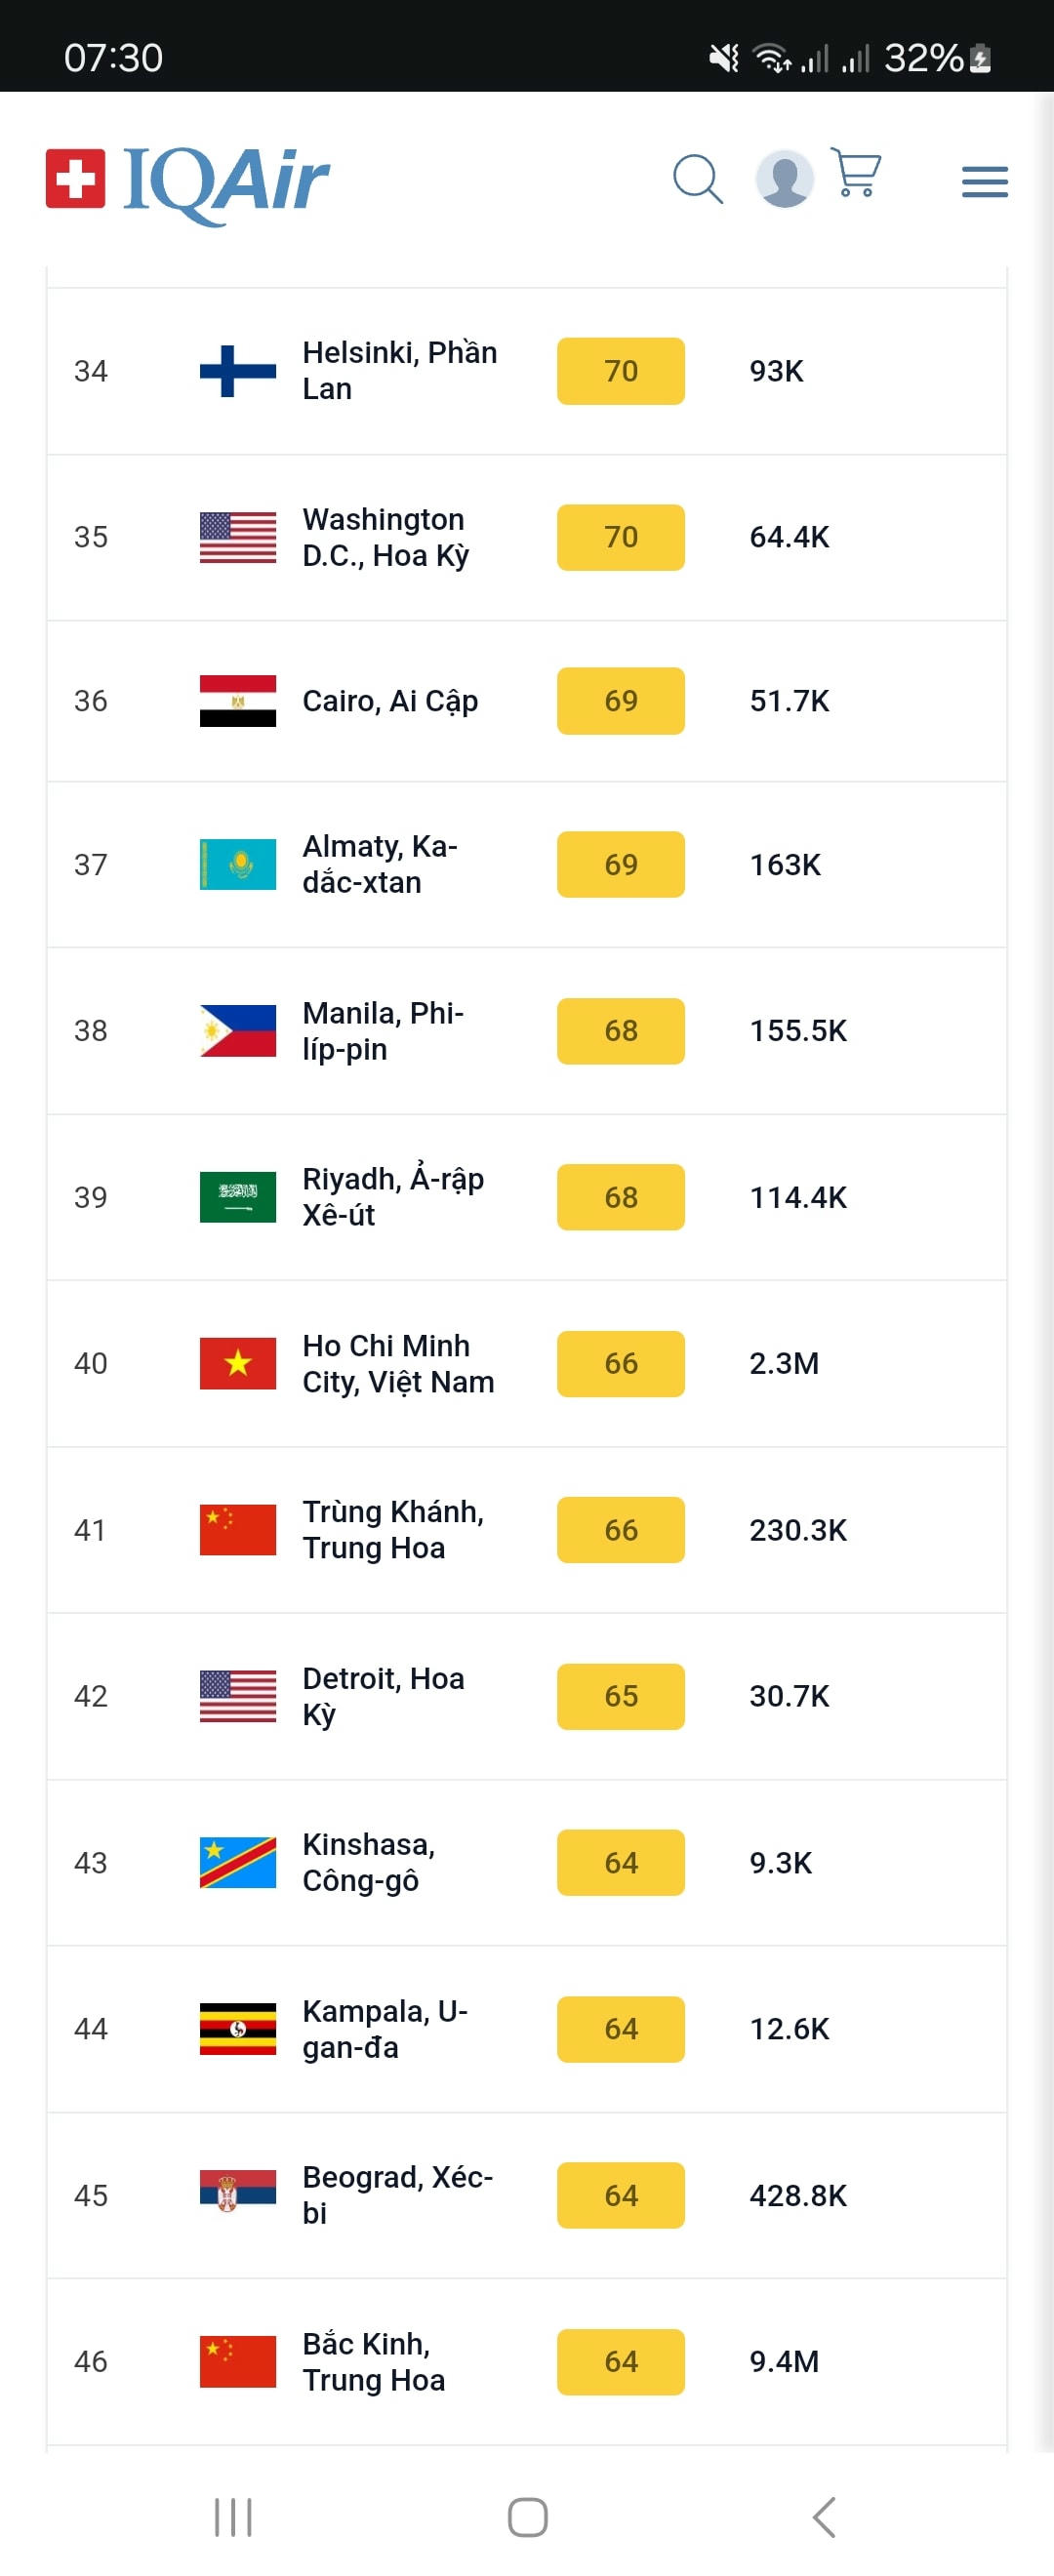Open the shopping cart icon

coord(856,174)
